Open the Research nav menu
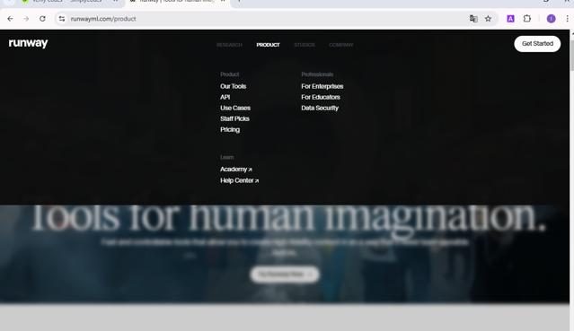The height and width of the screenshot is (331, 574). coord(229,45)
